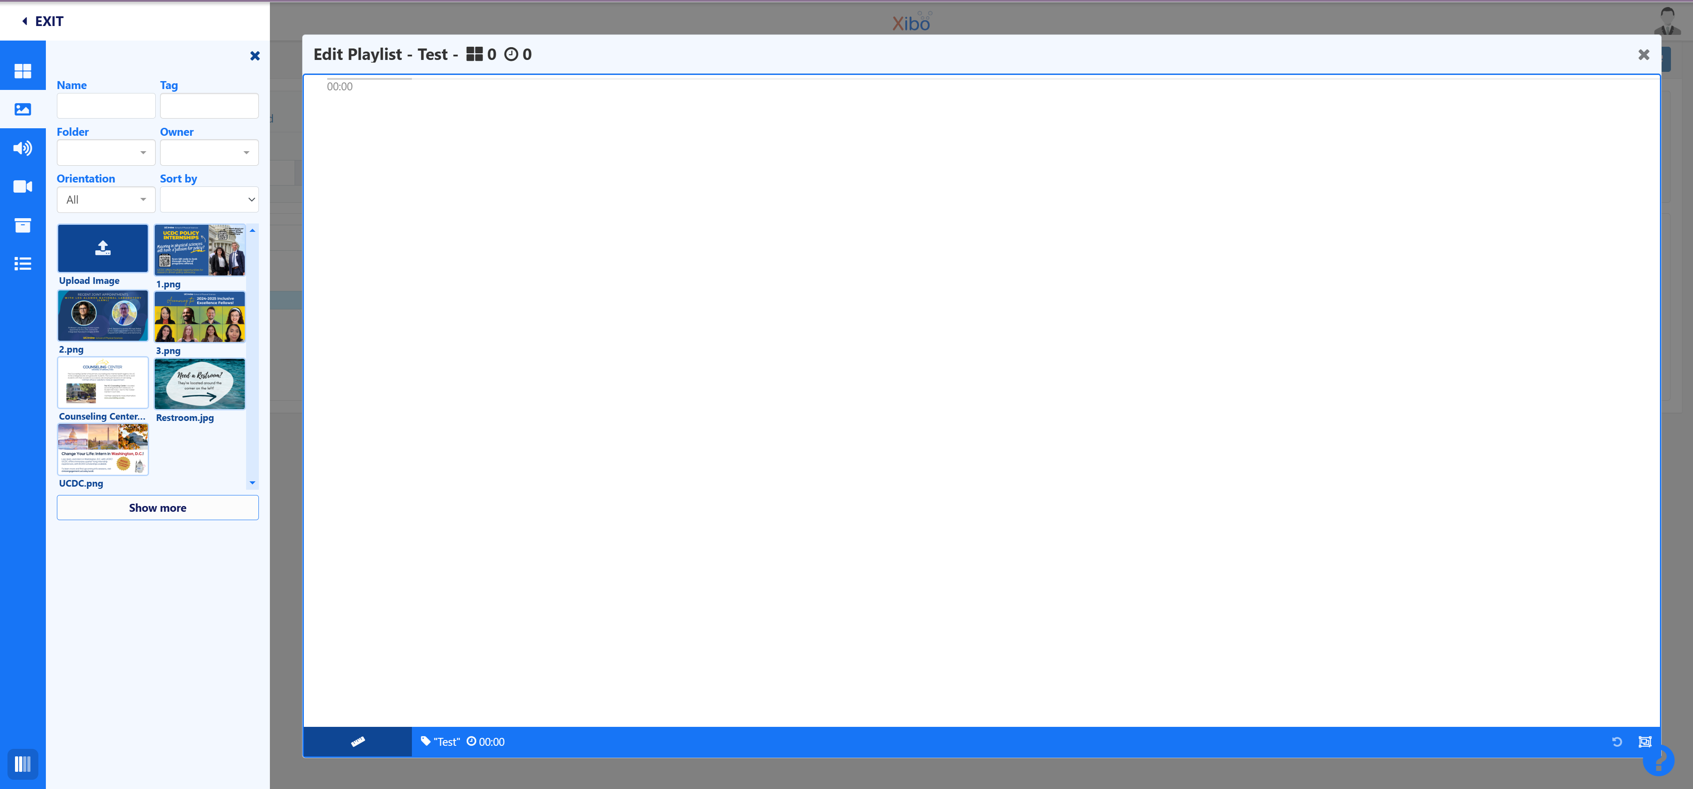
Task: Select the 2.png thumbnail
Action: pos(102,315)
